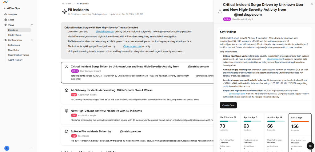Open Case Rules configuration page
Screen dimensions: 315x152
(x=14, y=50)
